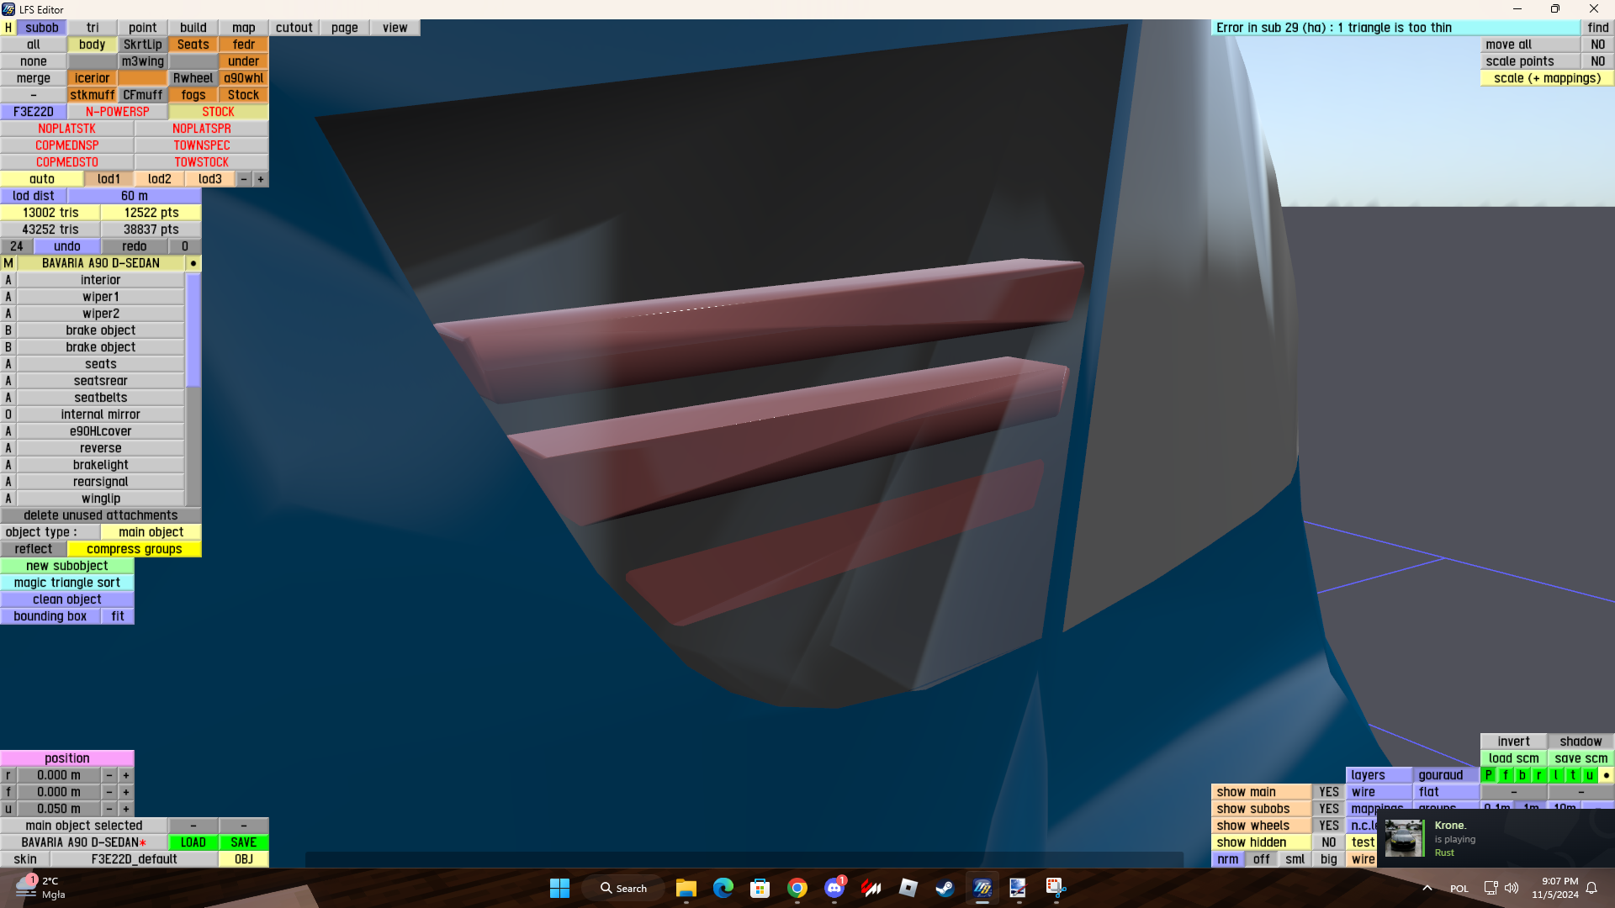Open the 'build' menu tab
The height and width of the screenshot is (908, 1615).
tap(193, 28)
